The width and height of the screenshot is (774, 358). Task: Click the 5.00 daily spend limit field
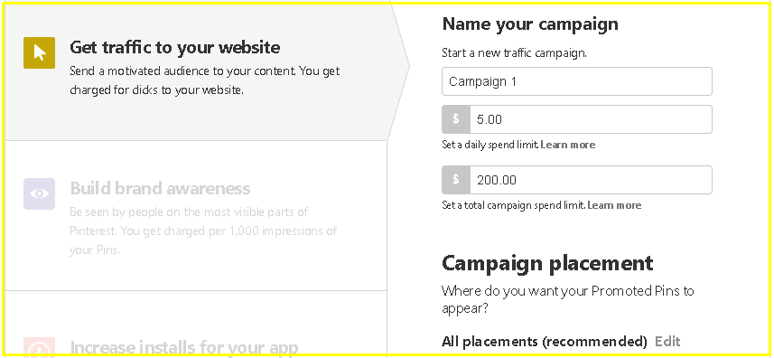click(x=591, y=119)
